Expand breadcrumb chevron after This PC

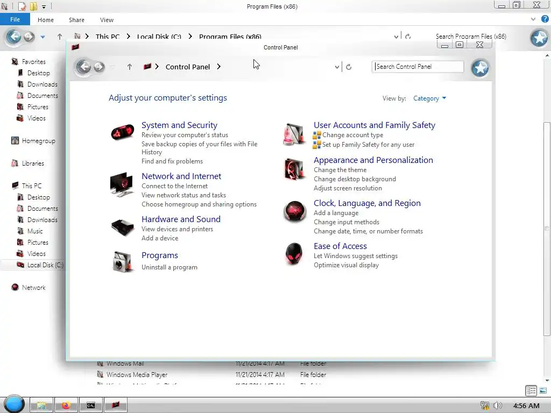128,37
